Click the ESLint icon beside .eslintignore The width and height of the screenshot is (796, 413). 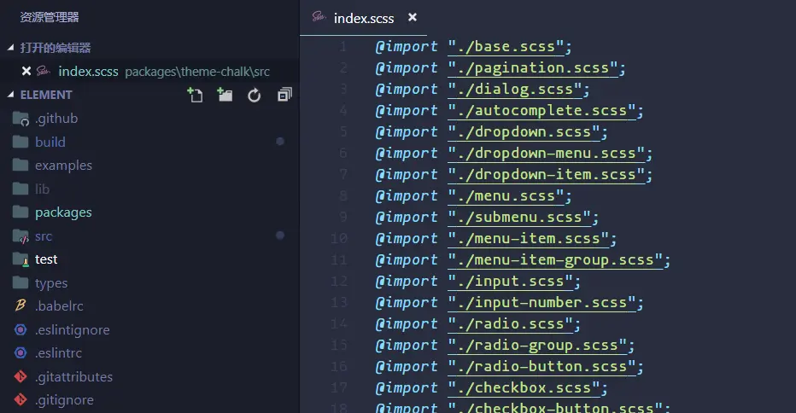[20, 329]
